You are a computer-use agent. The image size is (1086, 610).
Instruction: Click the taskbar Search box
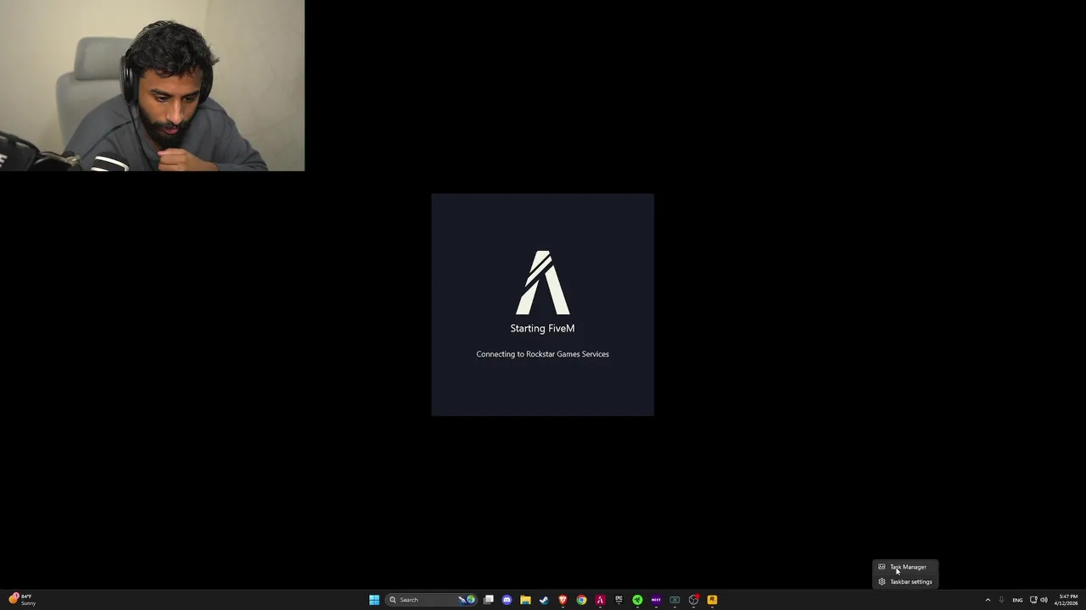(x=432, y=600)
